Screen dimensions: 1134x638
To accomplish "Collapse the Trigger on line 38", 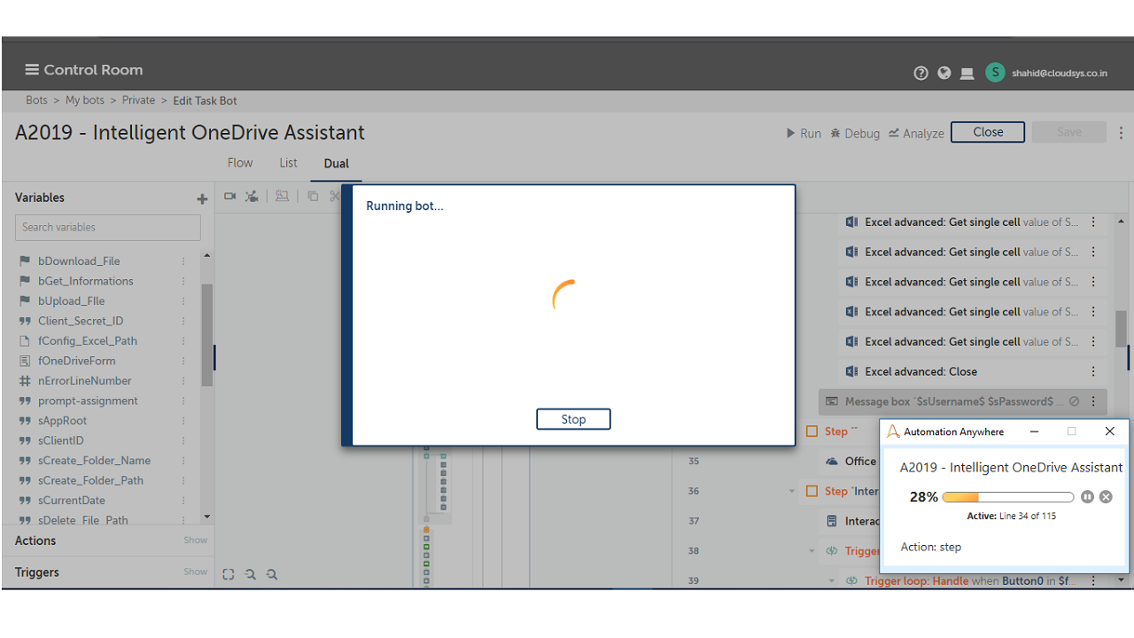I will point(811,551).
